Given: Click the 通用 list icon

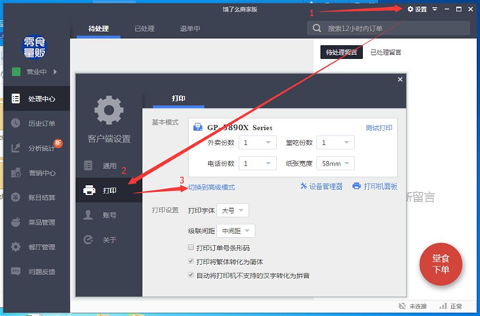Looking at the screenshot, I should click(88, 165).
